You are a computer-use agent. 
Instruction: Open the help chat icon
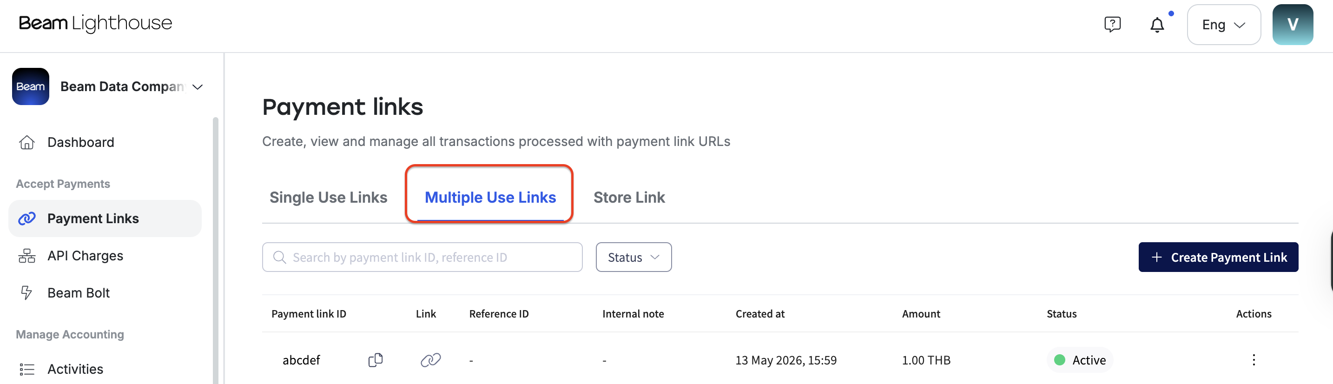1112,24
